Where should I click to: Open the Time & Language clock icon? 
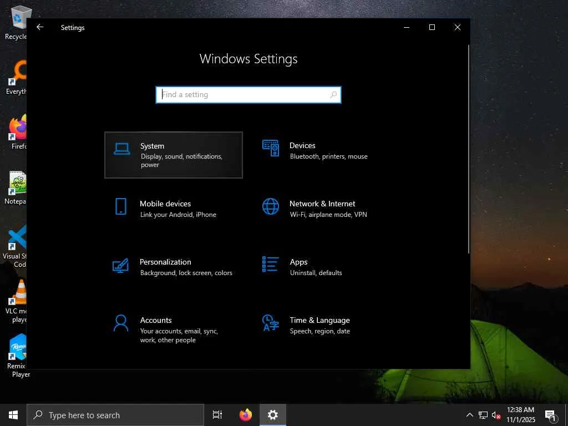(x=271, y=323)
